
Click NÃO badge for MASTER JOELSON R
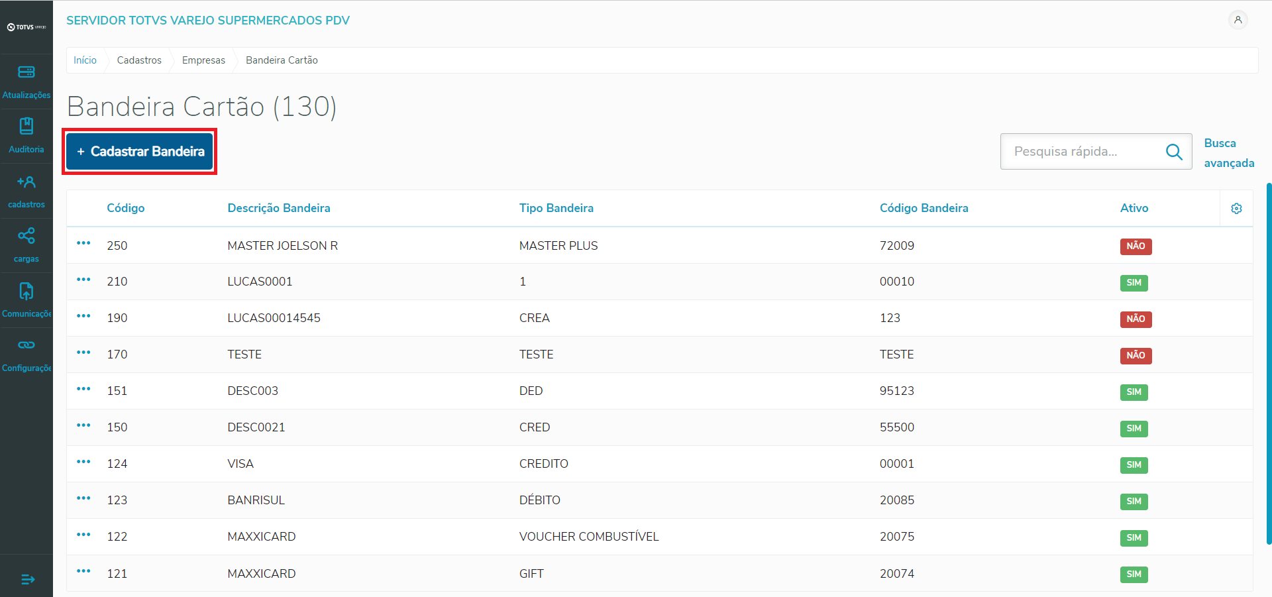click(x=1136, y=246)
